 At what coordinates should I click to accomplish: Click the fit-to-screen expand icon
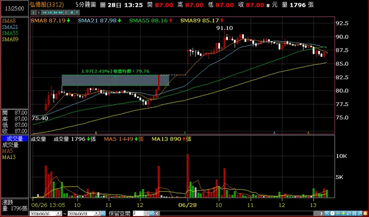[354, 214]
